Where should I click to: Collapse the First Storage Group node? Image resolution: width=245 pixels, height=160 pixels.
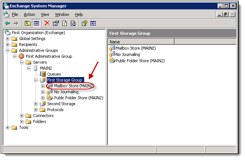[x=36, y=80]
